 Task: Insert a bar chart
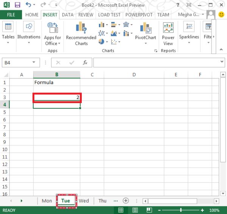[114, 25]
